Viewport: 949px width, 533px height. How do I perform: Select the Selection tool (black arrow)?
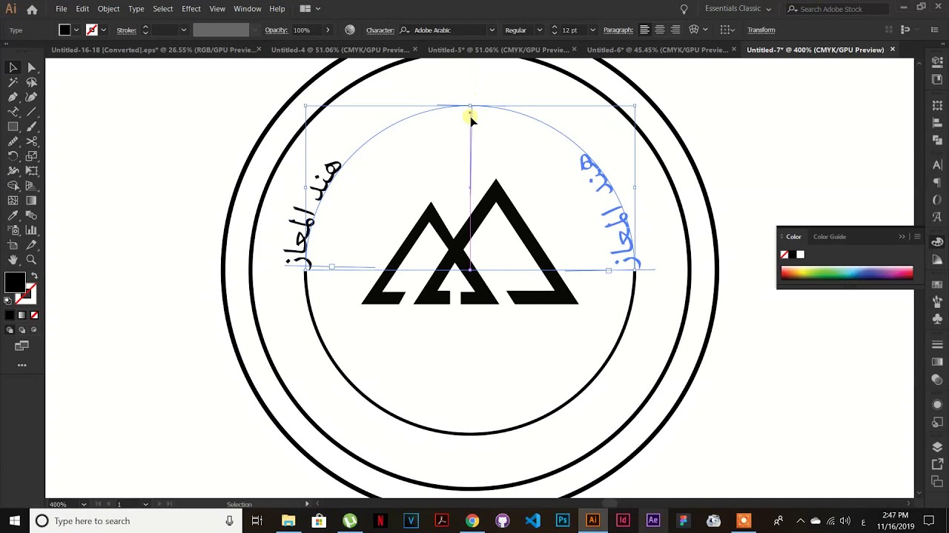[x=13, y=67]
